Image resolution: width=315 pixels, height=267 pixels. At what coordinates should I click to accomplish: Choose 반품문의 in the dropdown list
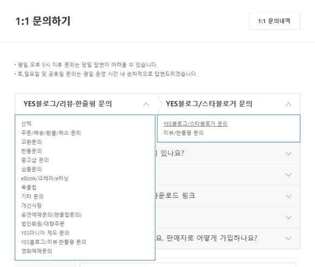[31, 151]
